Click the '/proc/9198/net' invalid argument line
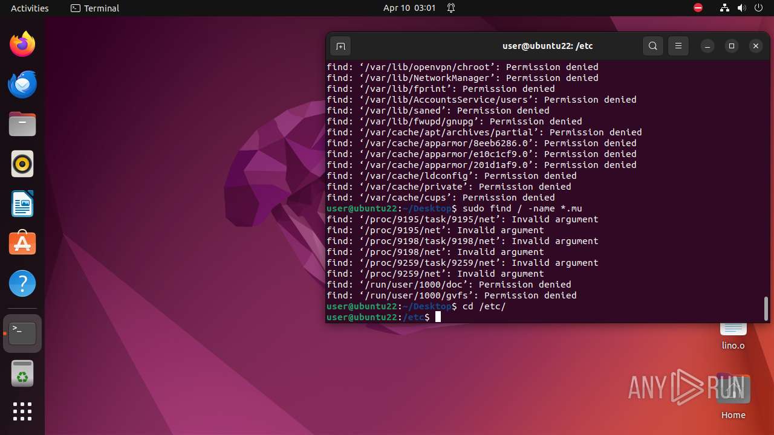The width and height of the screenshot is (774, 435). click(435, 252)
